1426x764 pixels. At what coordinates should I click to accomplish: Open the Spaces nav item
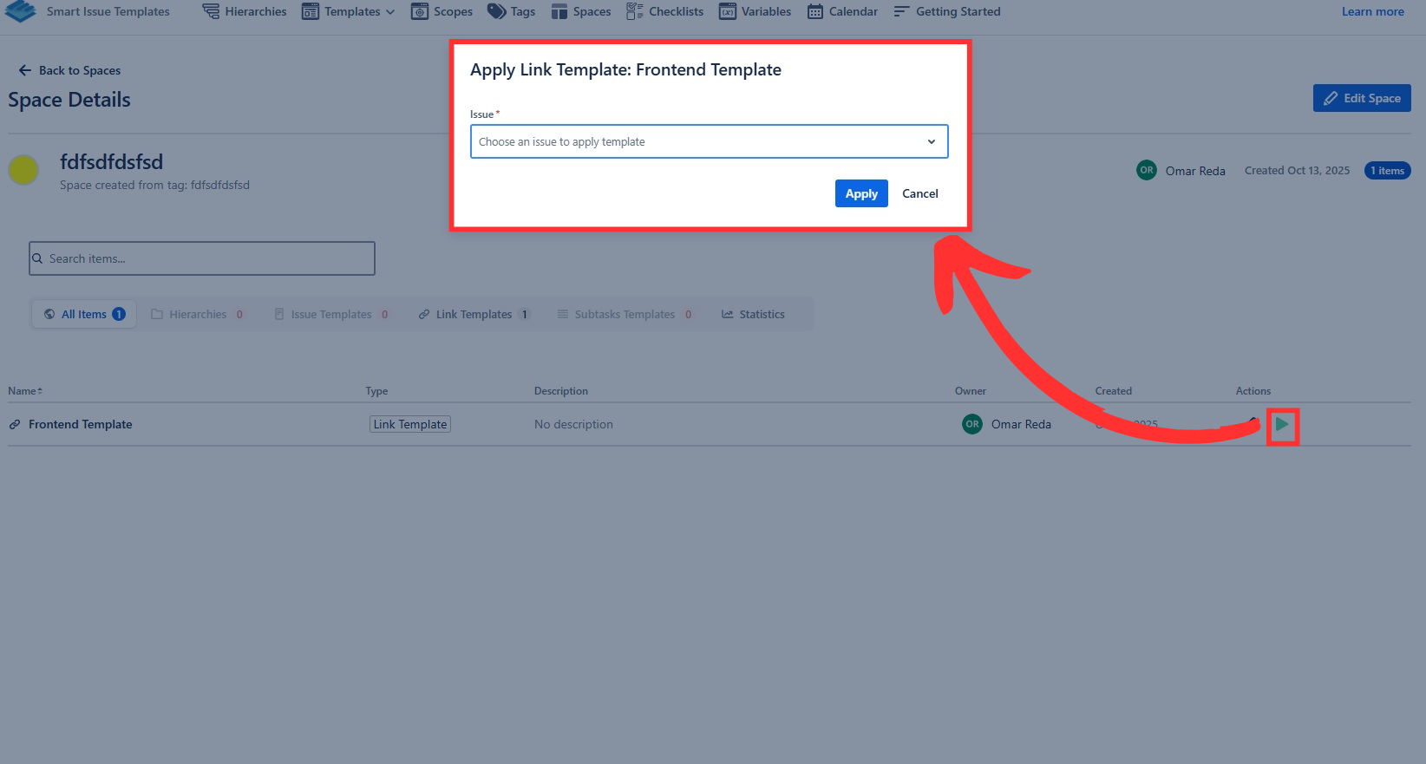tap(580, 11)
